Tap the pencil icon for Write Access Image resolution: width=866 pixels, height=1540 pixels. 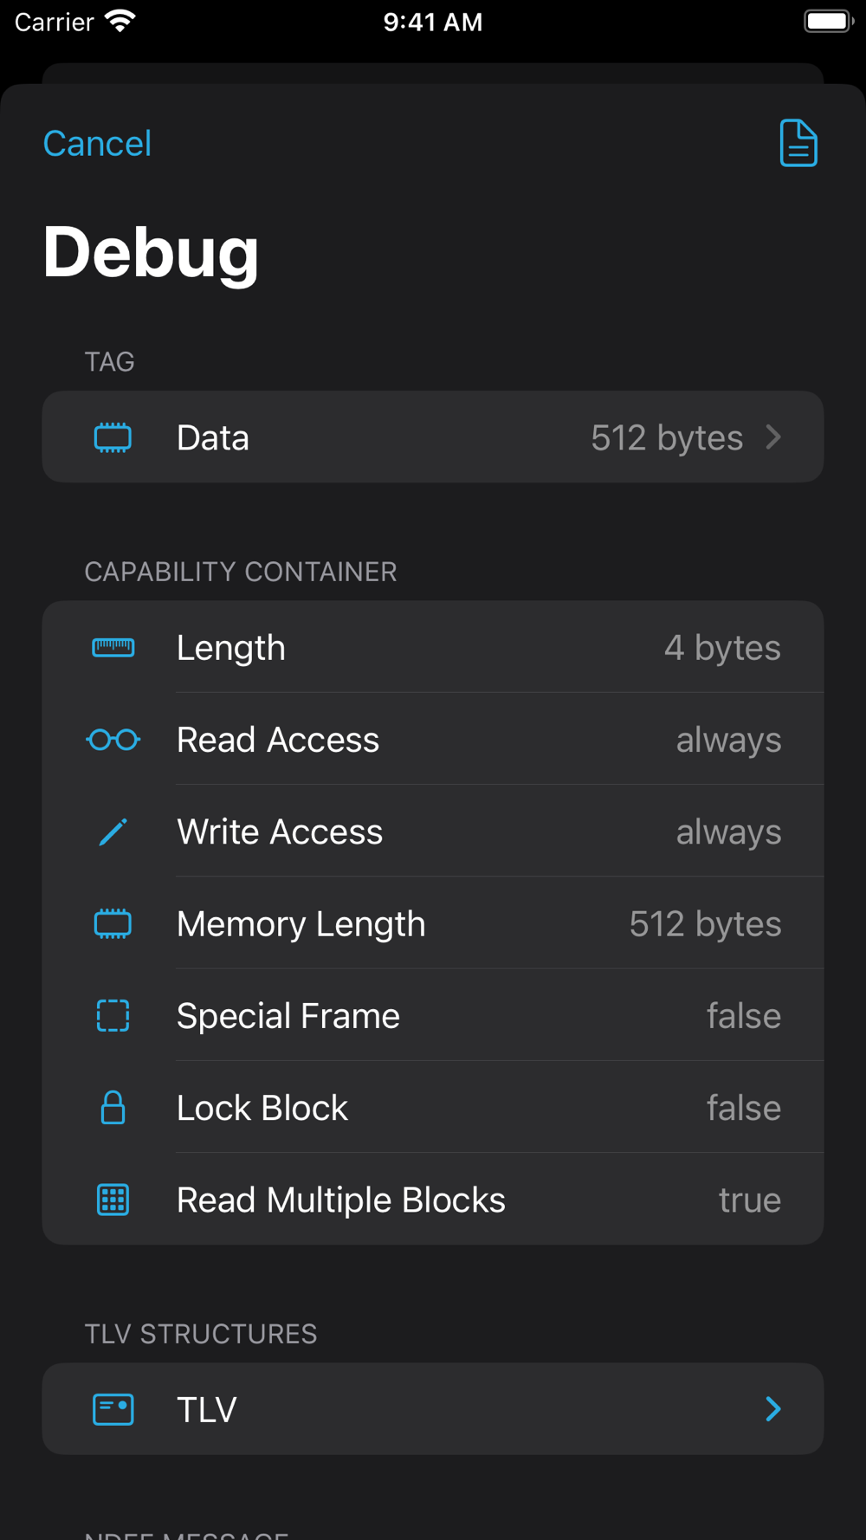click(x=113, y=832)
